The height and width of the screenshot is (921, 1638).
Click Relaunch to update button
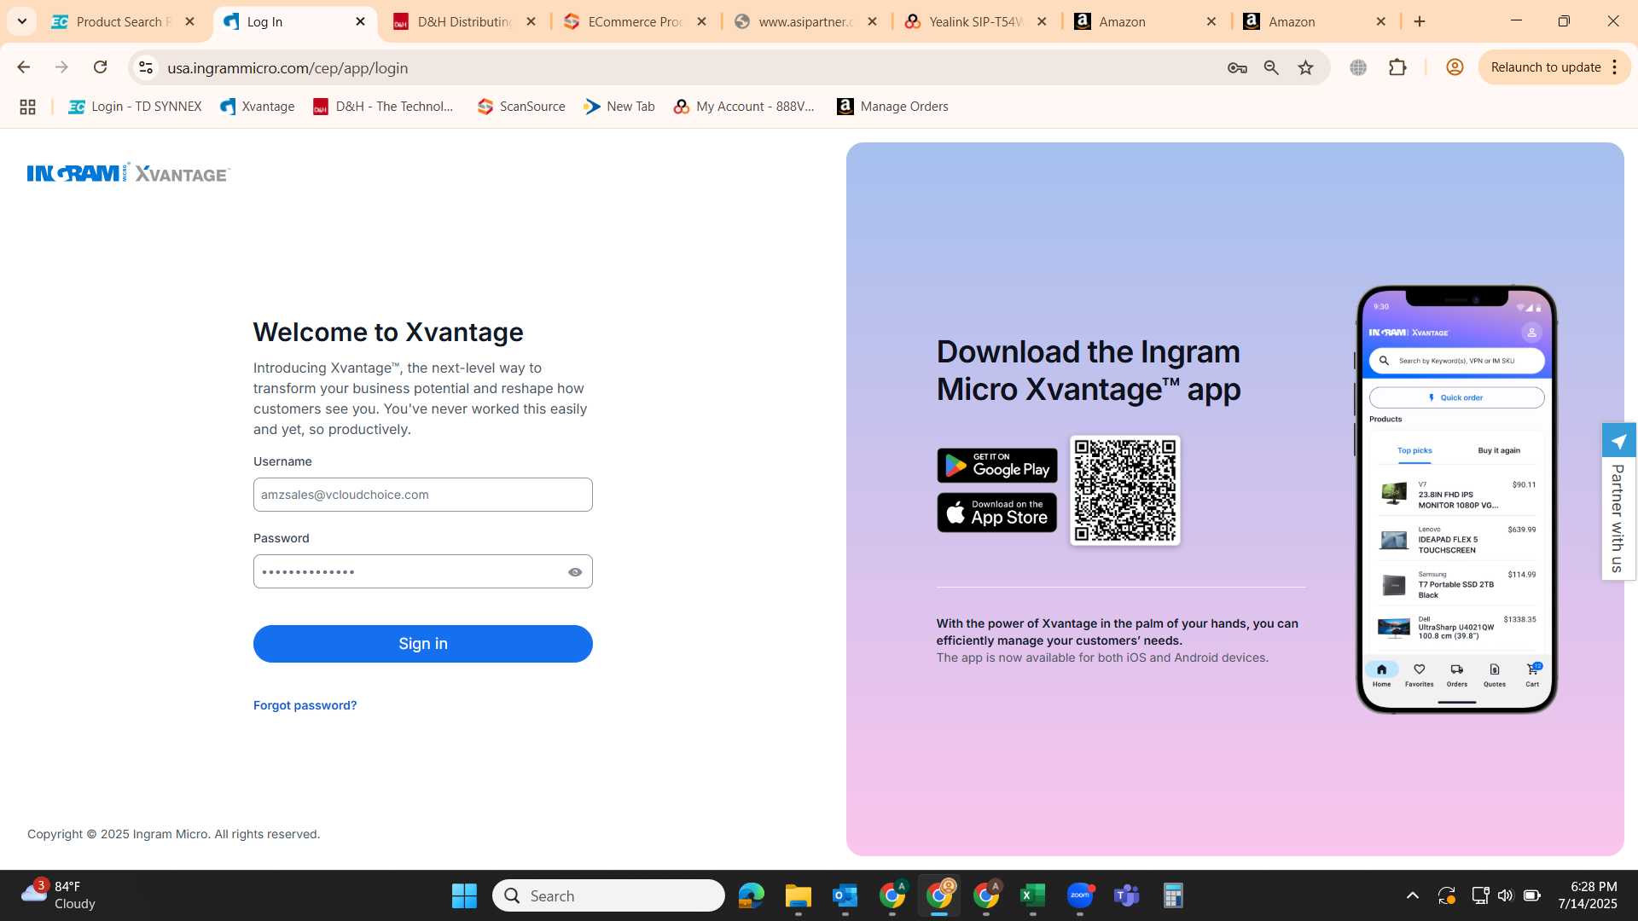coord(1545,67)
